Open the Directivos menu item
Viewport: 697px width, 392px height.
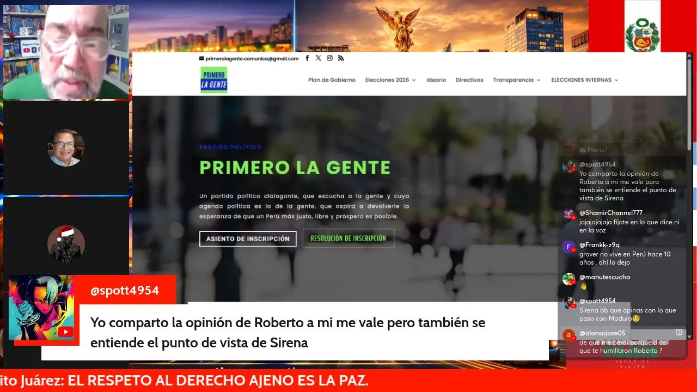click(469, 80)
